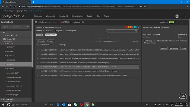Click the red high-severity count badge

pyautogui.click(x=126, y=27)
